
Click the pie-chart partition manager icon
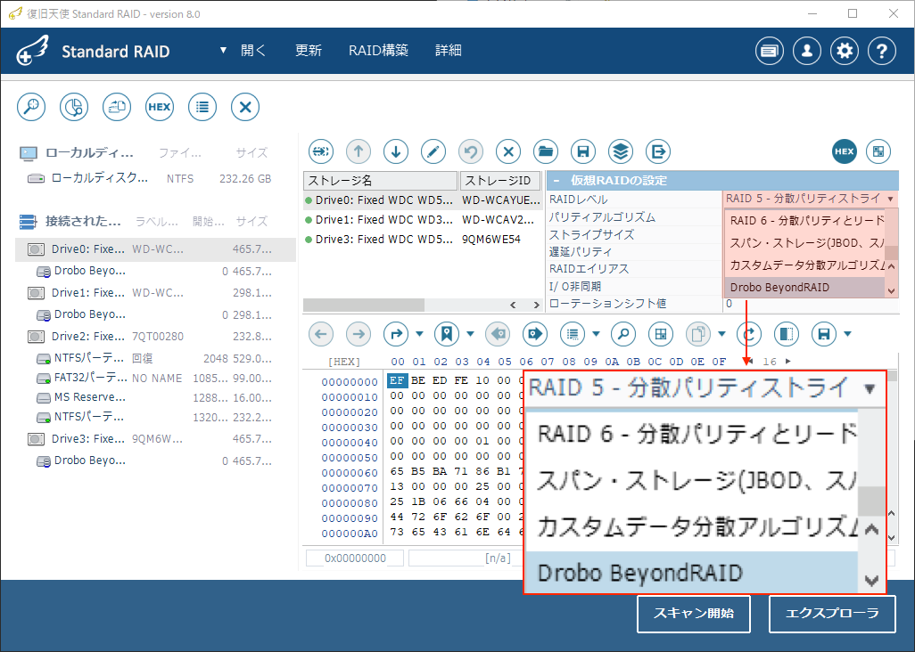74,107
